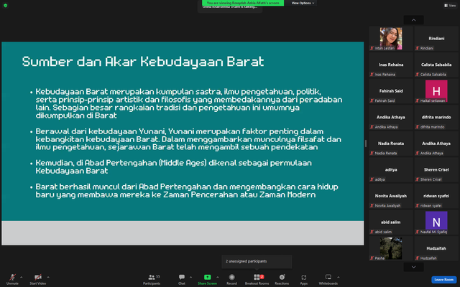
Task: Select the difrita marindo participant tile
Action: [436, 117]
